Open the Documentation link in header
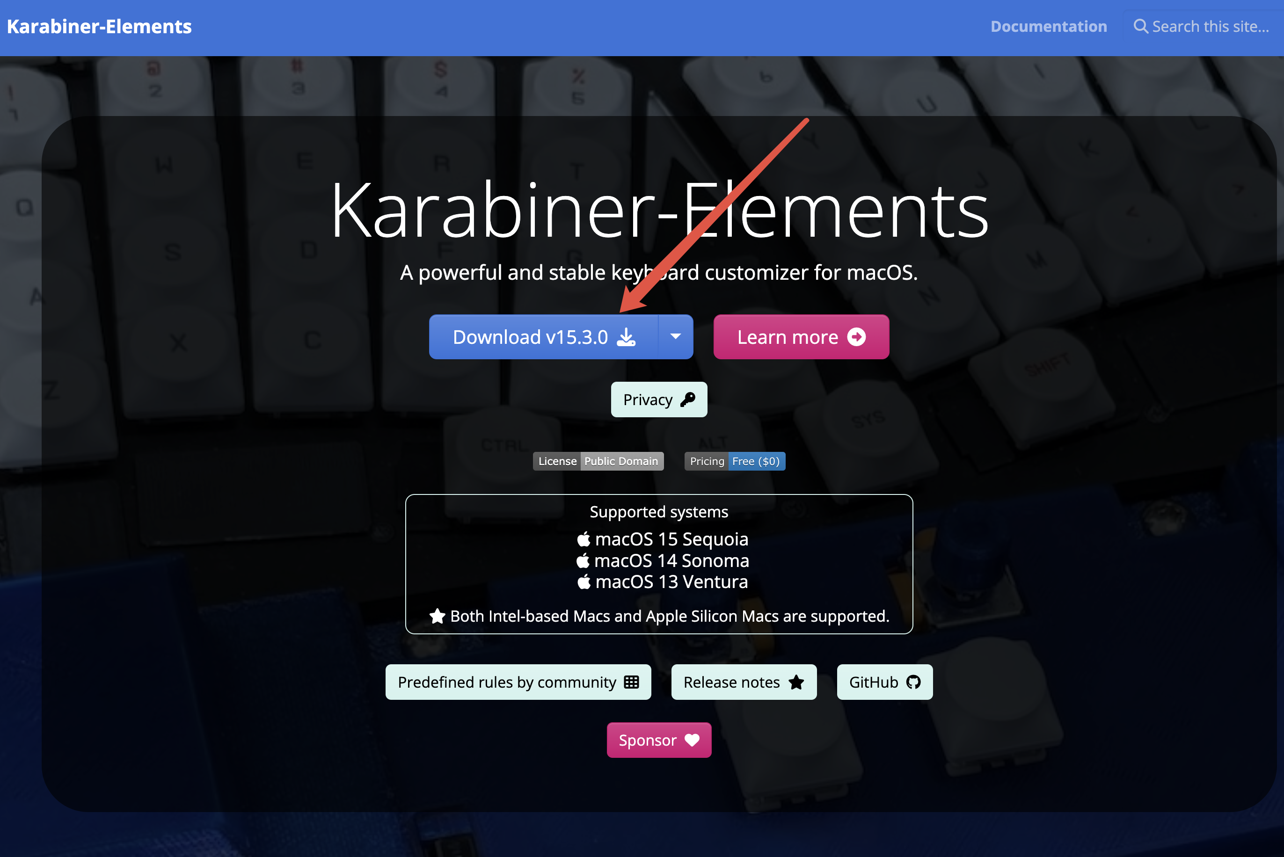 tap(1049, 26)
